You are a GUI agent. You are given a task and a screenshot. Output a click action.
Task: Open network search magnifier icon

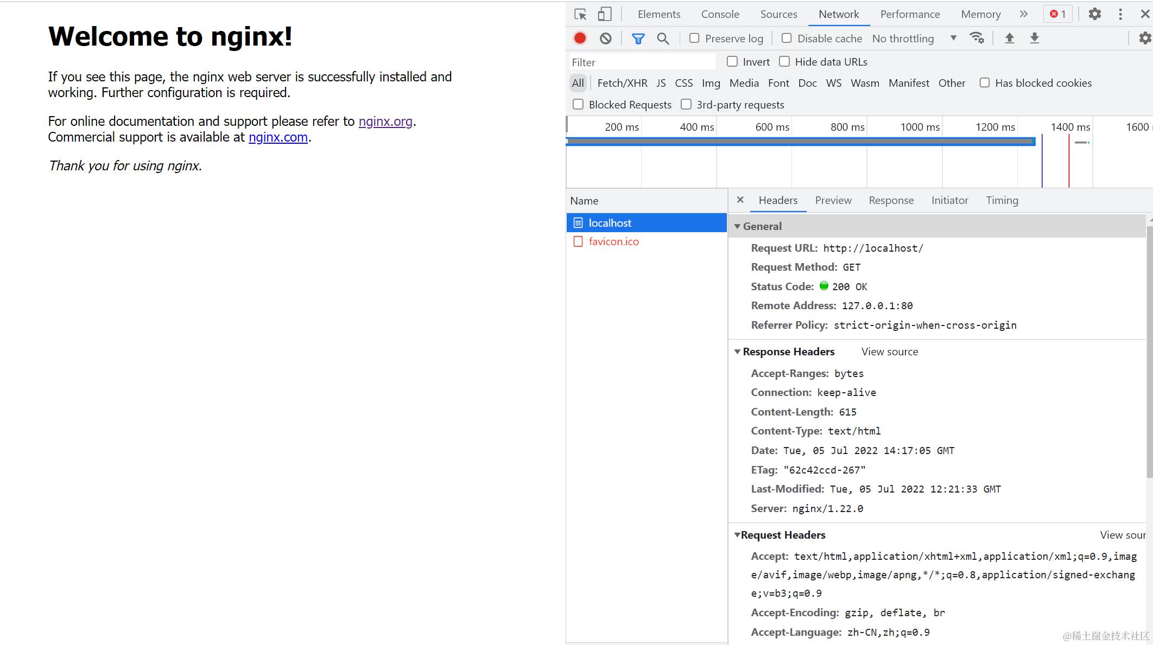[663, 38]
